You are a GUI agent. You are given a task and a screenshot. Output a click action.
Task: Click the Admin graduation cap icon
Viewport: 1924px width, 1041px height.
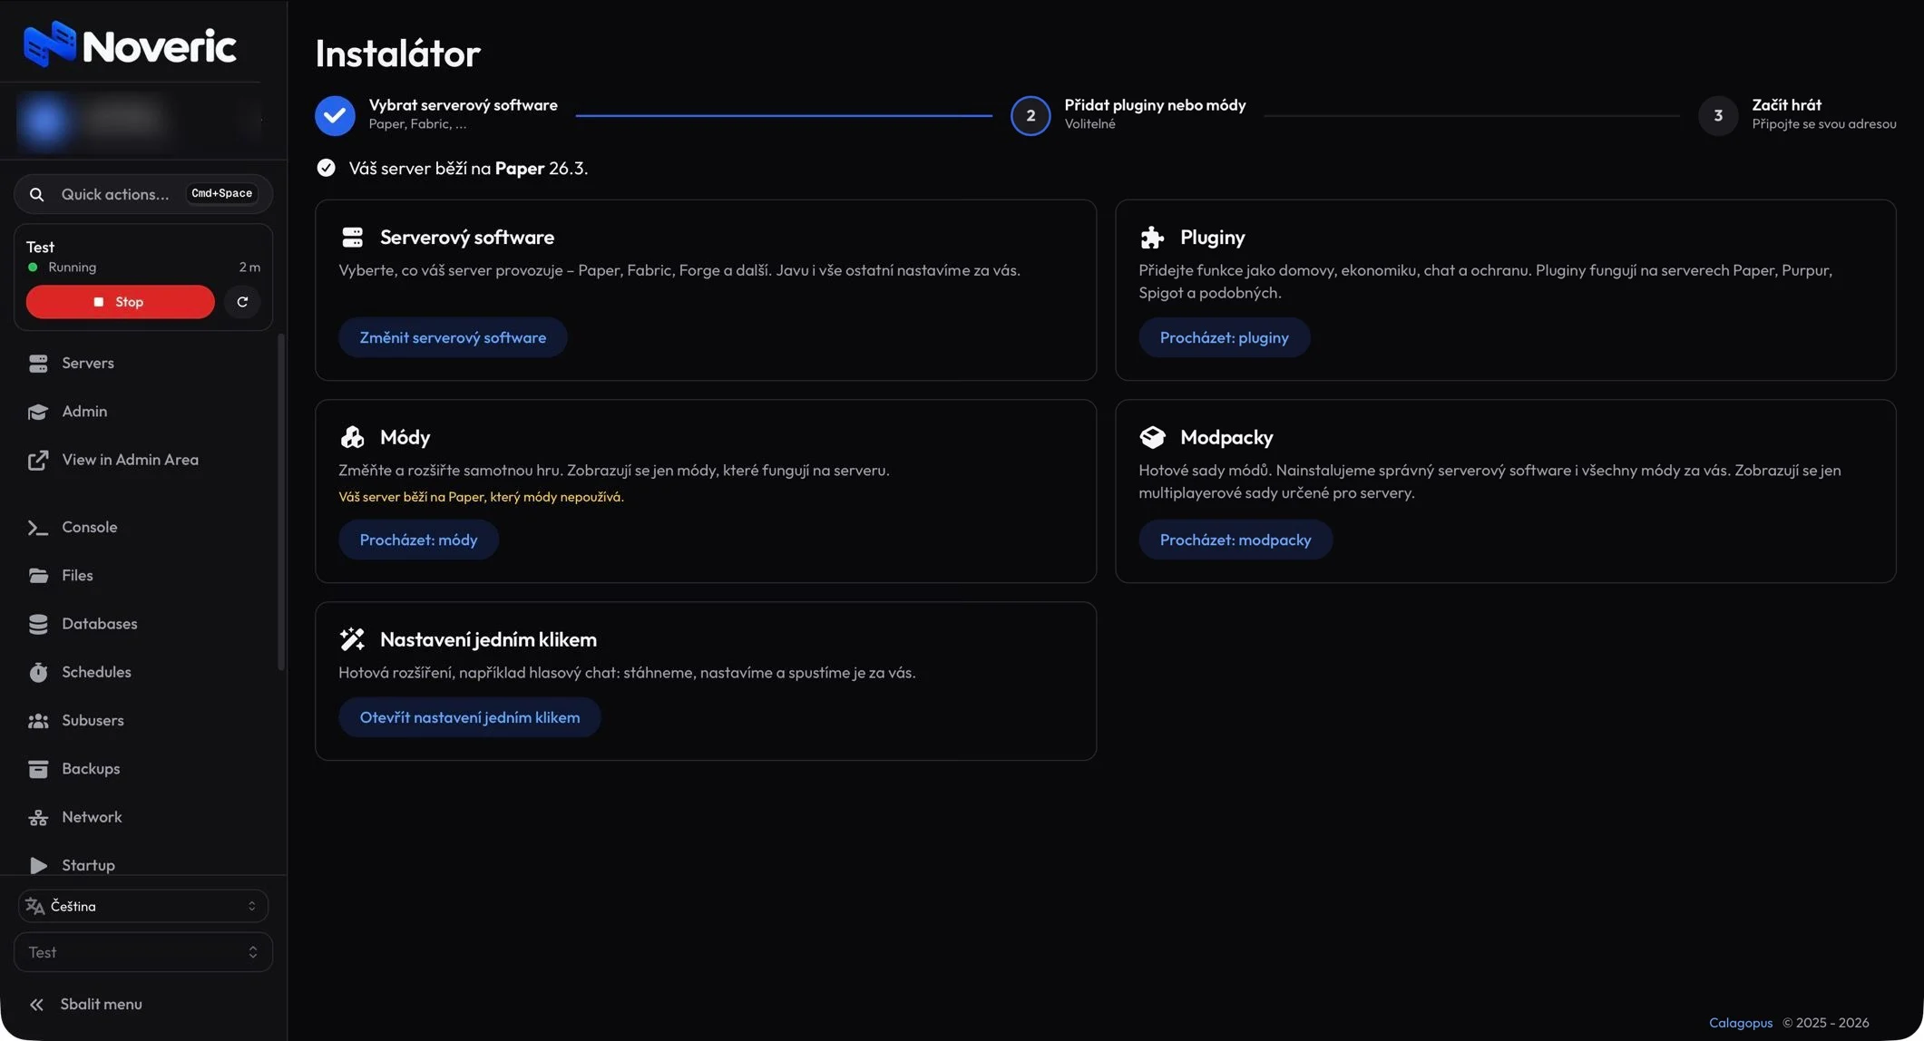(x=38, y=412)
